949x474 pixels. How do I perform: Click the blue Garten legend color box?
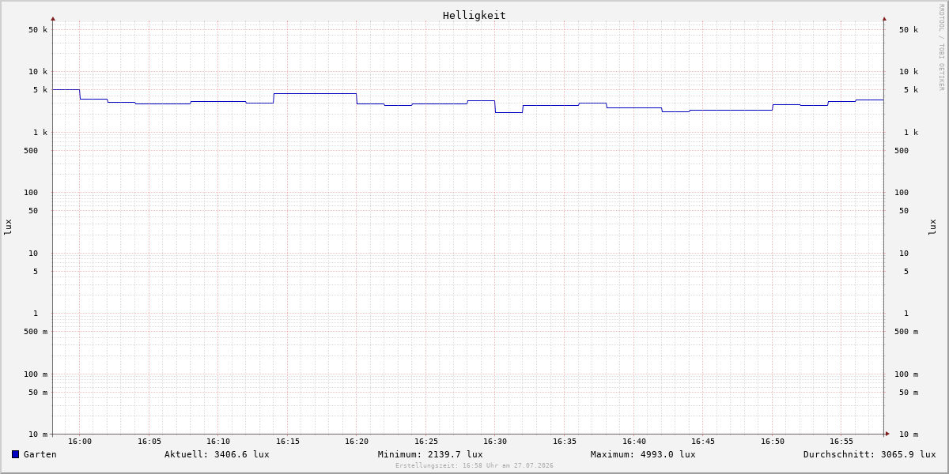click(x=15, y=454)
